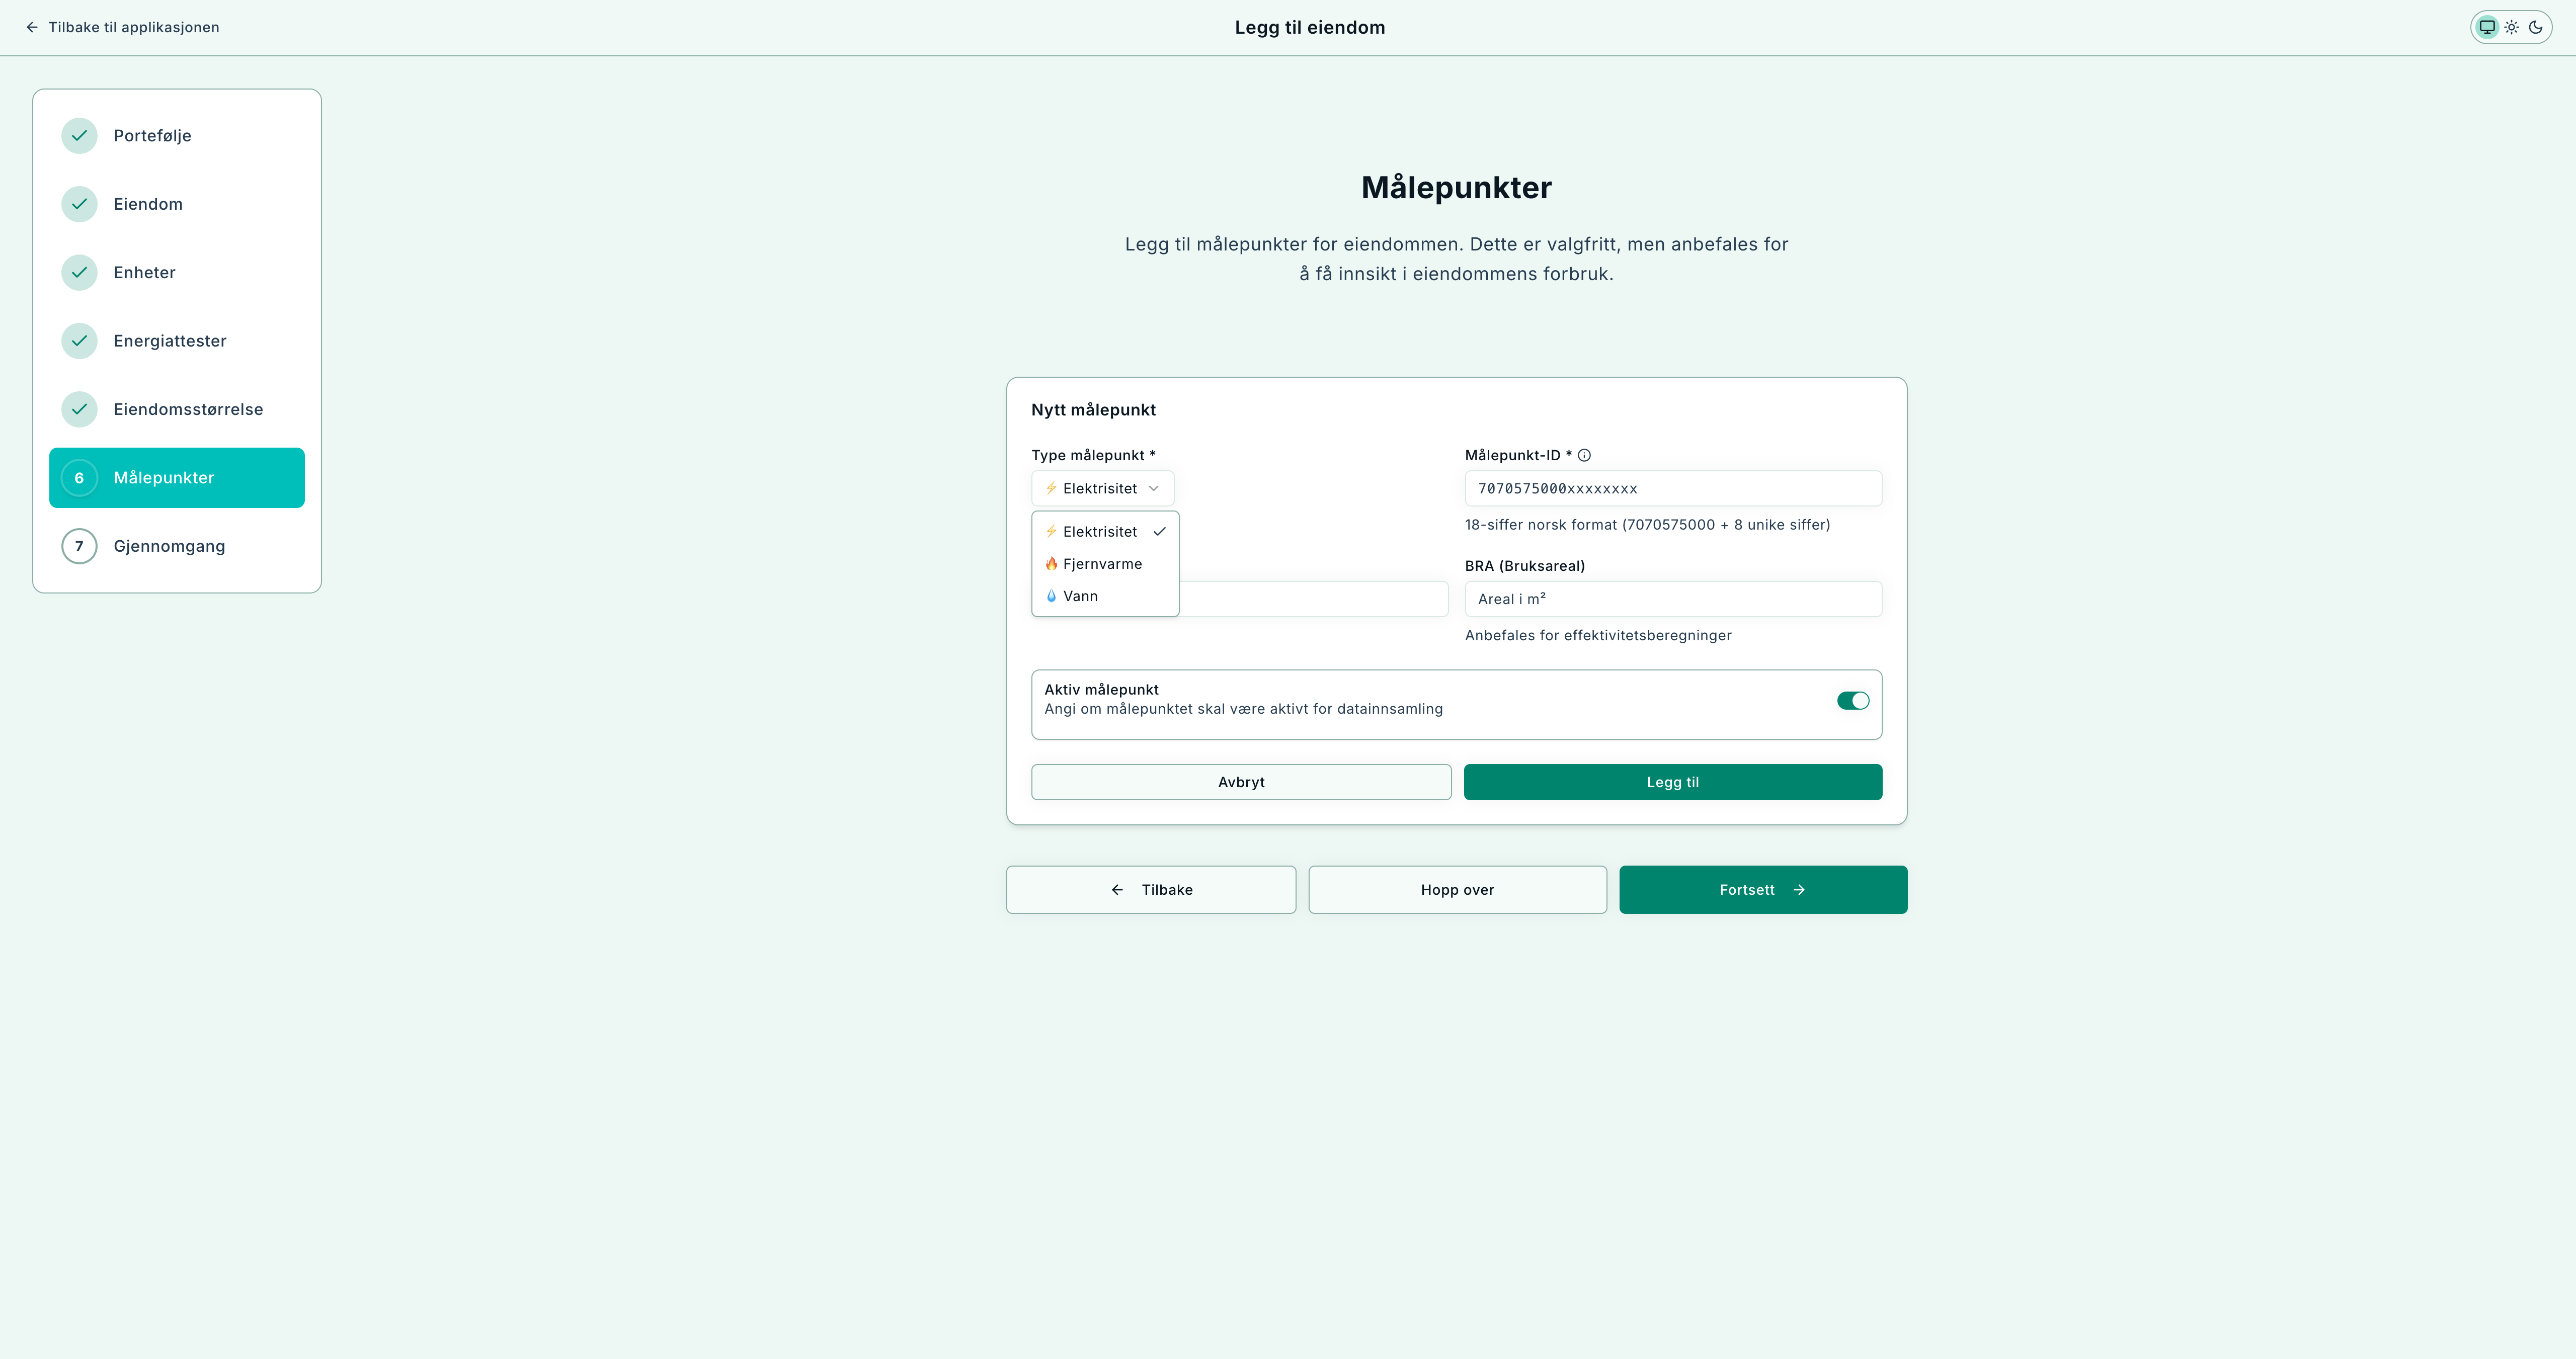Choose Vann option in dropdown list

pyautogui.click(x=1080, y=596)
